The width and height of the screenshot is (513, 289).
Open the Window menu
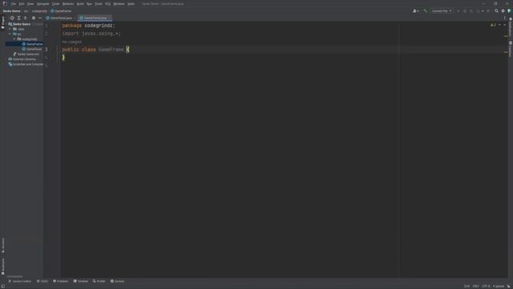[x=119, y=4]
